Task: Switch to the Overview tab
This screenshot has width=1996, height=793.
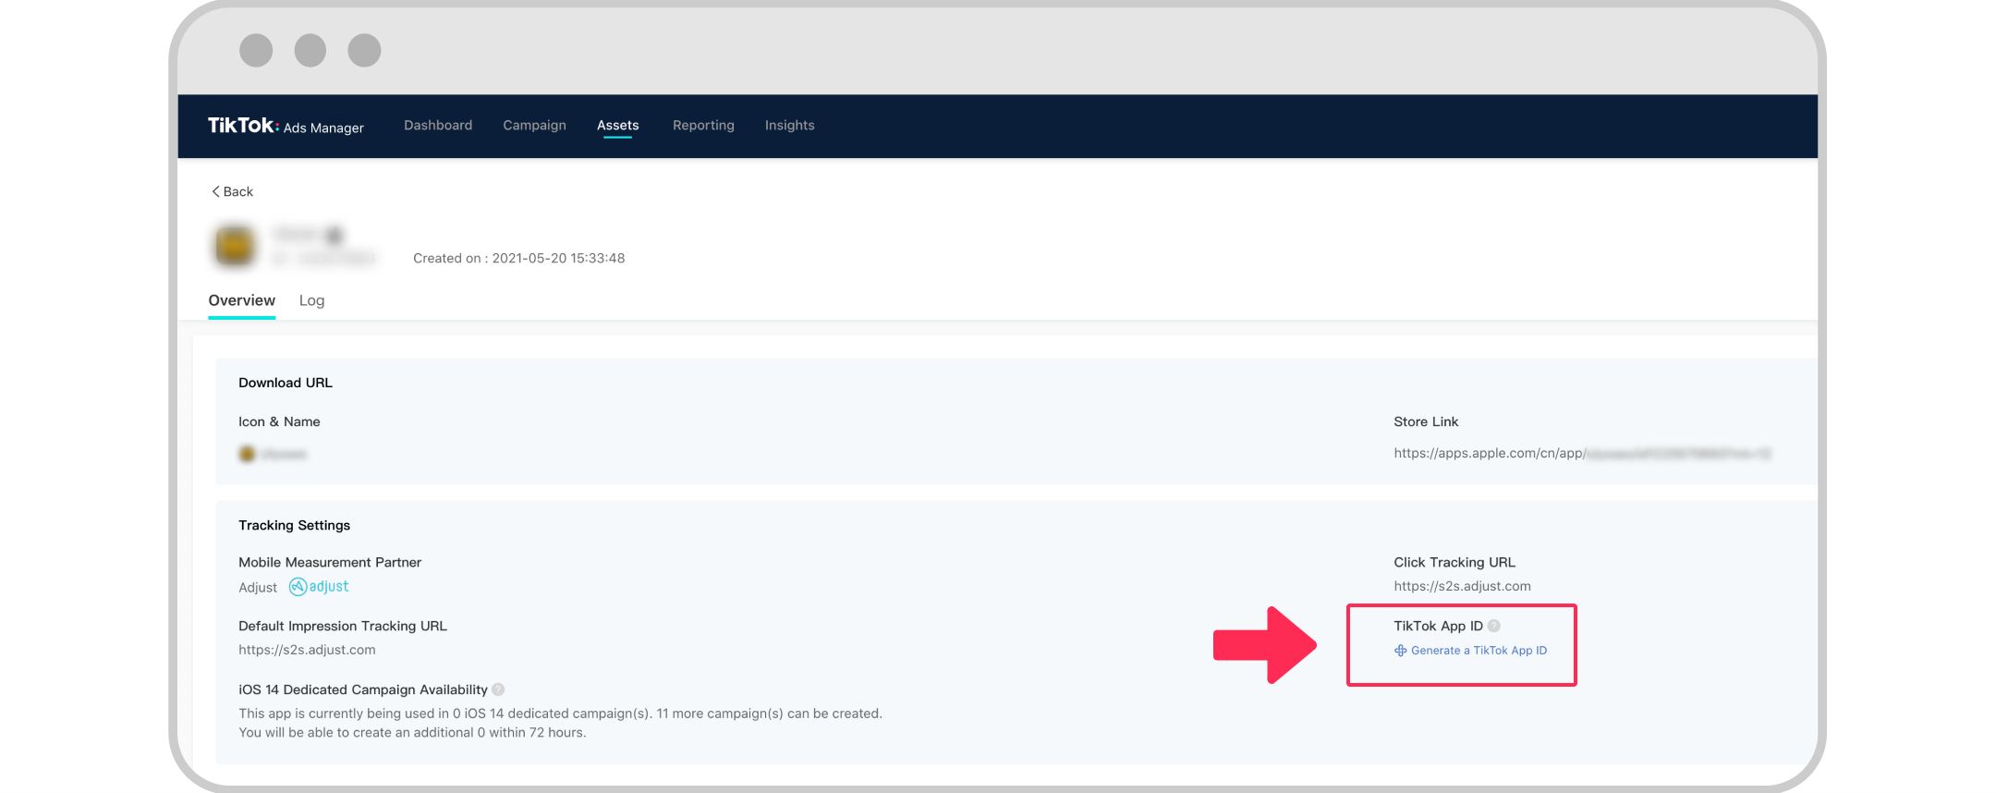Action: (241, 300)
